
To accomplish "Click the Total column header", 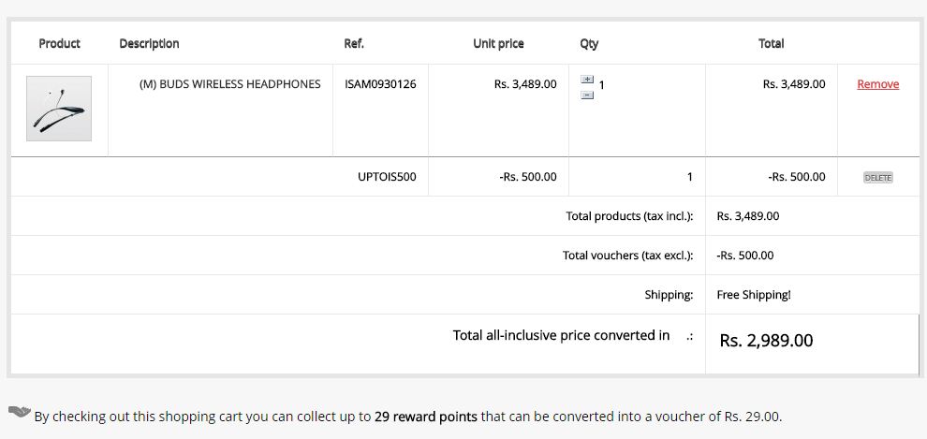I will [771, 43].
